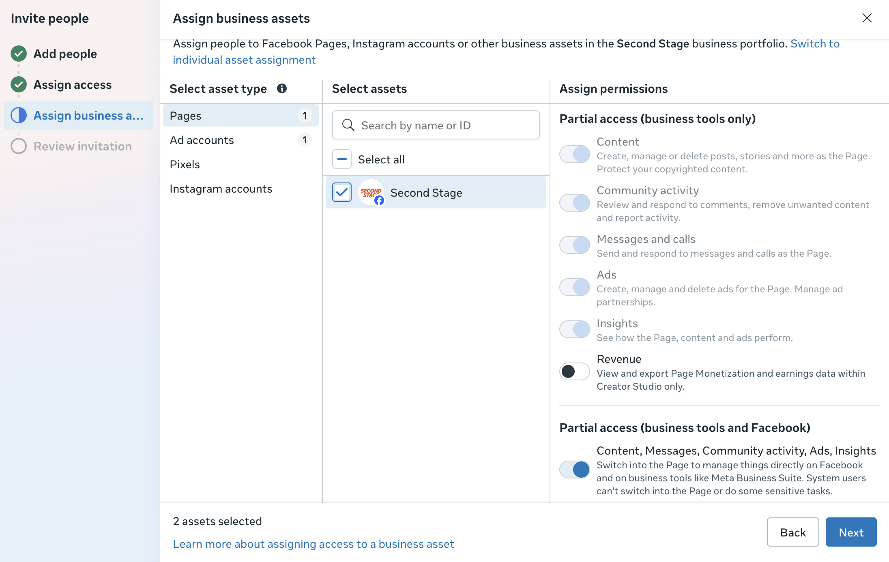The image size is (889, 562).
Task: Click the Second Stage asset row name
Action: tap(426, 193)
